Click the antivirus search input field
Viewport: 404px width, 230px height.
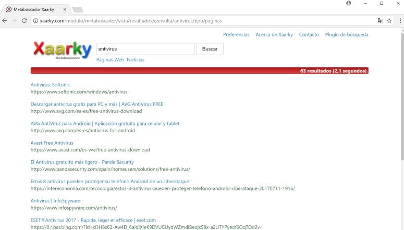coord(145,49)
